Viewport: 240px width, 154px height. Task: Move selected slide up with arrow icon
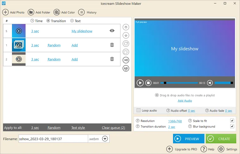pyautogui.click(x=126, y=27)
